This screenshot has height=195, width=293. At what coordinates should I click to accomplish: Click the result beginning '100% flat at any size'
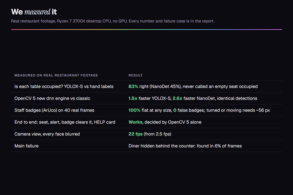pyautogui.click(x=199, y=110)
